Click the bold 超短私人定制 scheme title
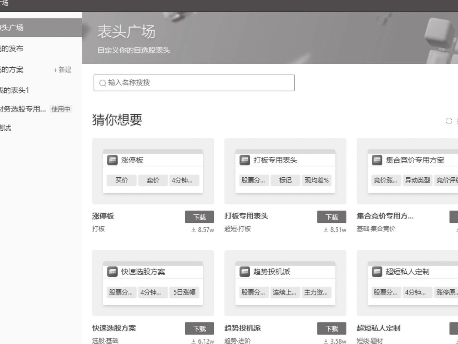This screenshot has width=458, height=344. point(379,328)
